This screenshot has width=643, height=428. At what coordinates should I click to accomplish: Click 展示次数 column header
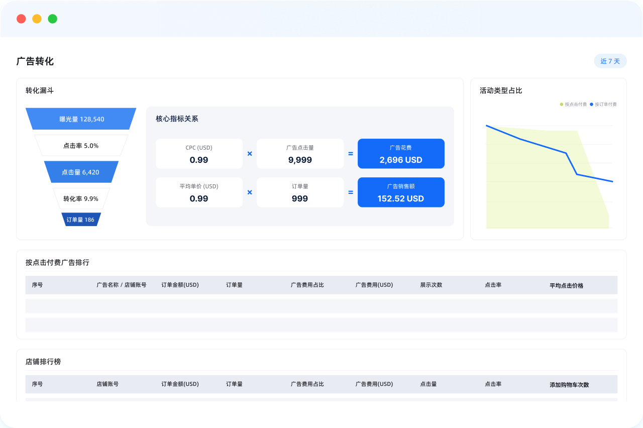(x=432, y=285)
